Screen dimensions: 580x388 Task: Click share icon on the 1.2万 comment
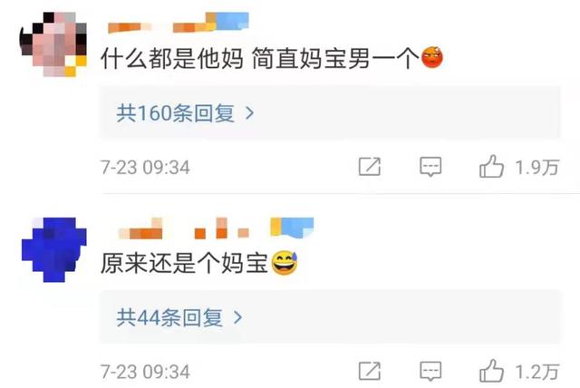click(x=370, y=371)
